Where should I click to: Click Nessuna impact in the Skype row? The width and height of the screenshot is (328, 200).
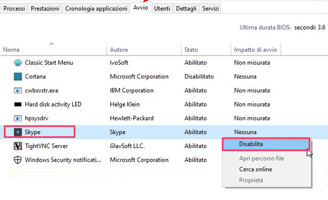[245, 132]
